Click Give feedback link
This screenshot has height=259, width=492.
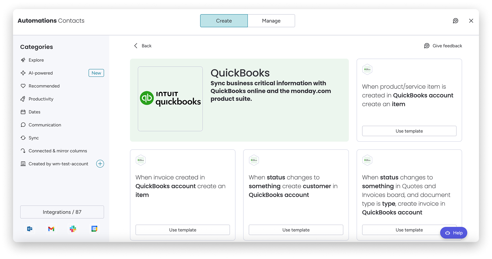coord(443,46)
